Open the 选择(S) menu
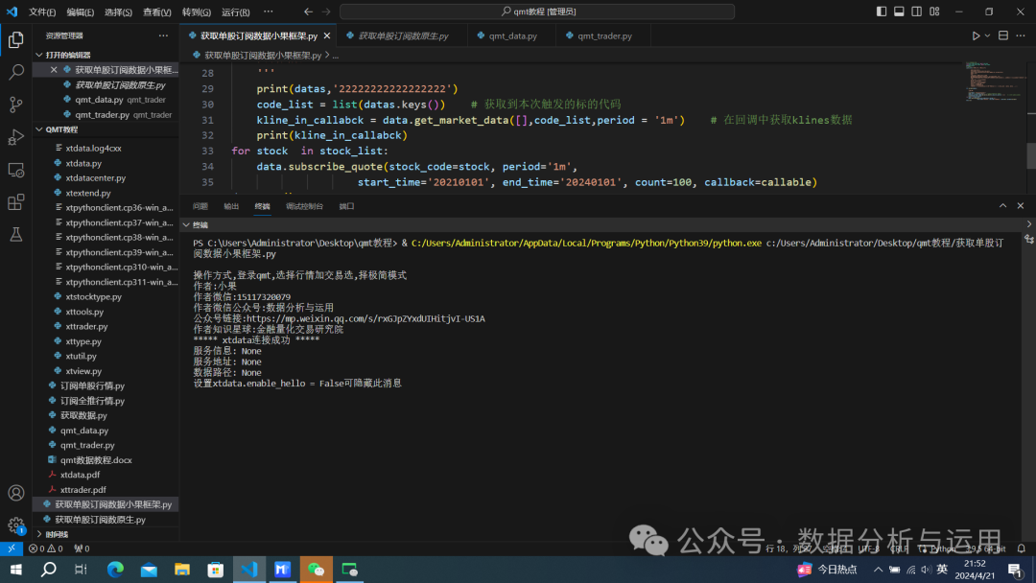Screen dimensions: 1036x583 (118, 12)
